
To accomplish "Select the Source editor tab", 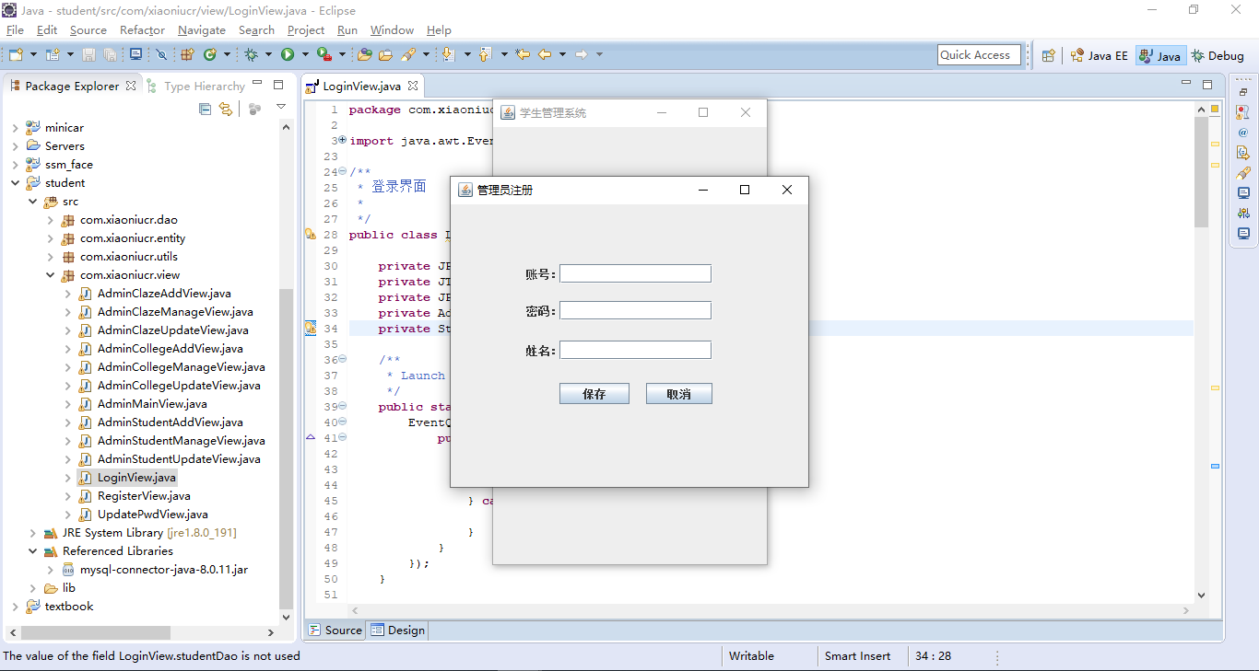I will tap(335, 631).
